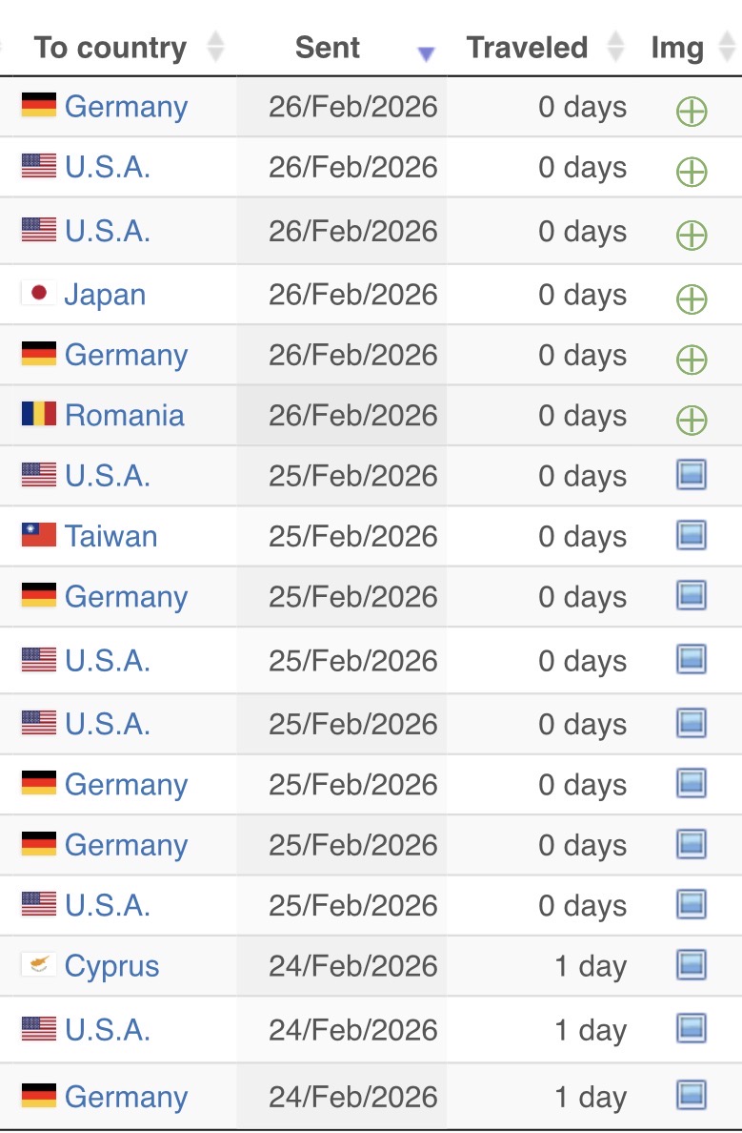Open the Japan country link
742x1133 pixels.
[105, 295]
